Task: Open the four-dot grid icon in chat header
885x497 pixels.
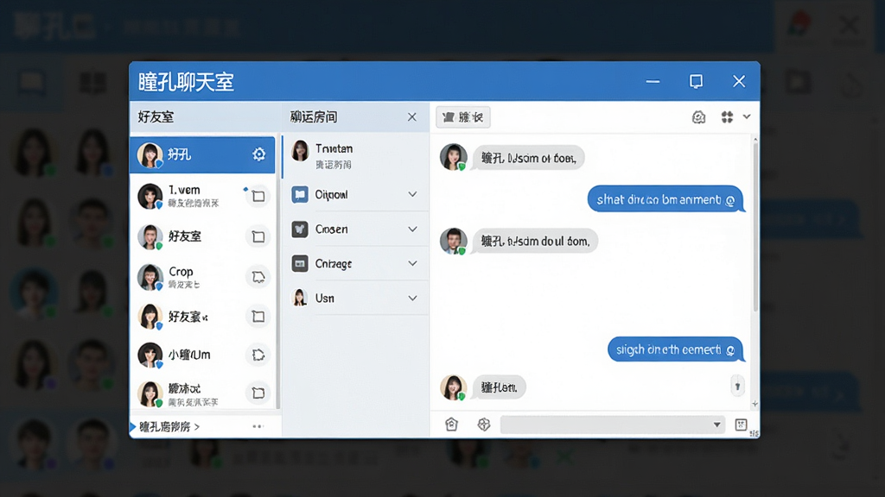Action: [727, 116]
